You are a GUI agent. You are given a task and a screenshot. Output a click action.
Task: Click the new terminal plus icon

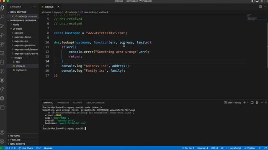(245, 102)
